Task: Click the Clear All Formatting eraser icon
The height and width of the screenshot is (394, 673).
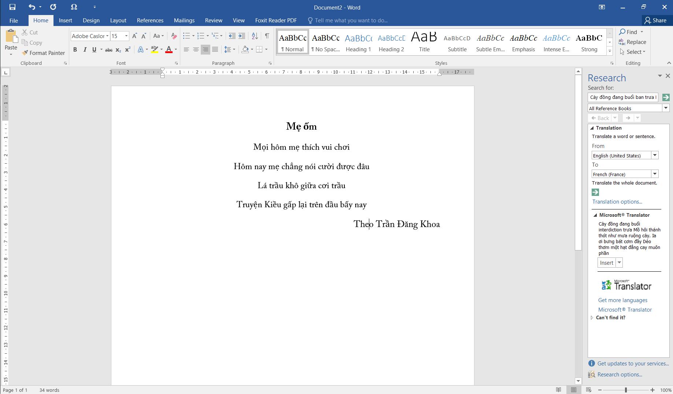Action: coord(174,36)
